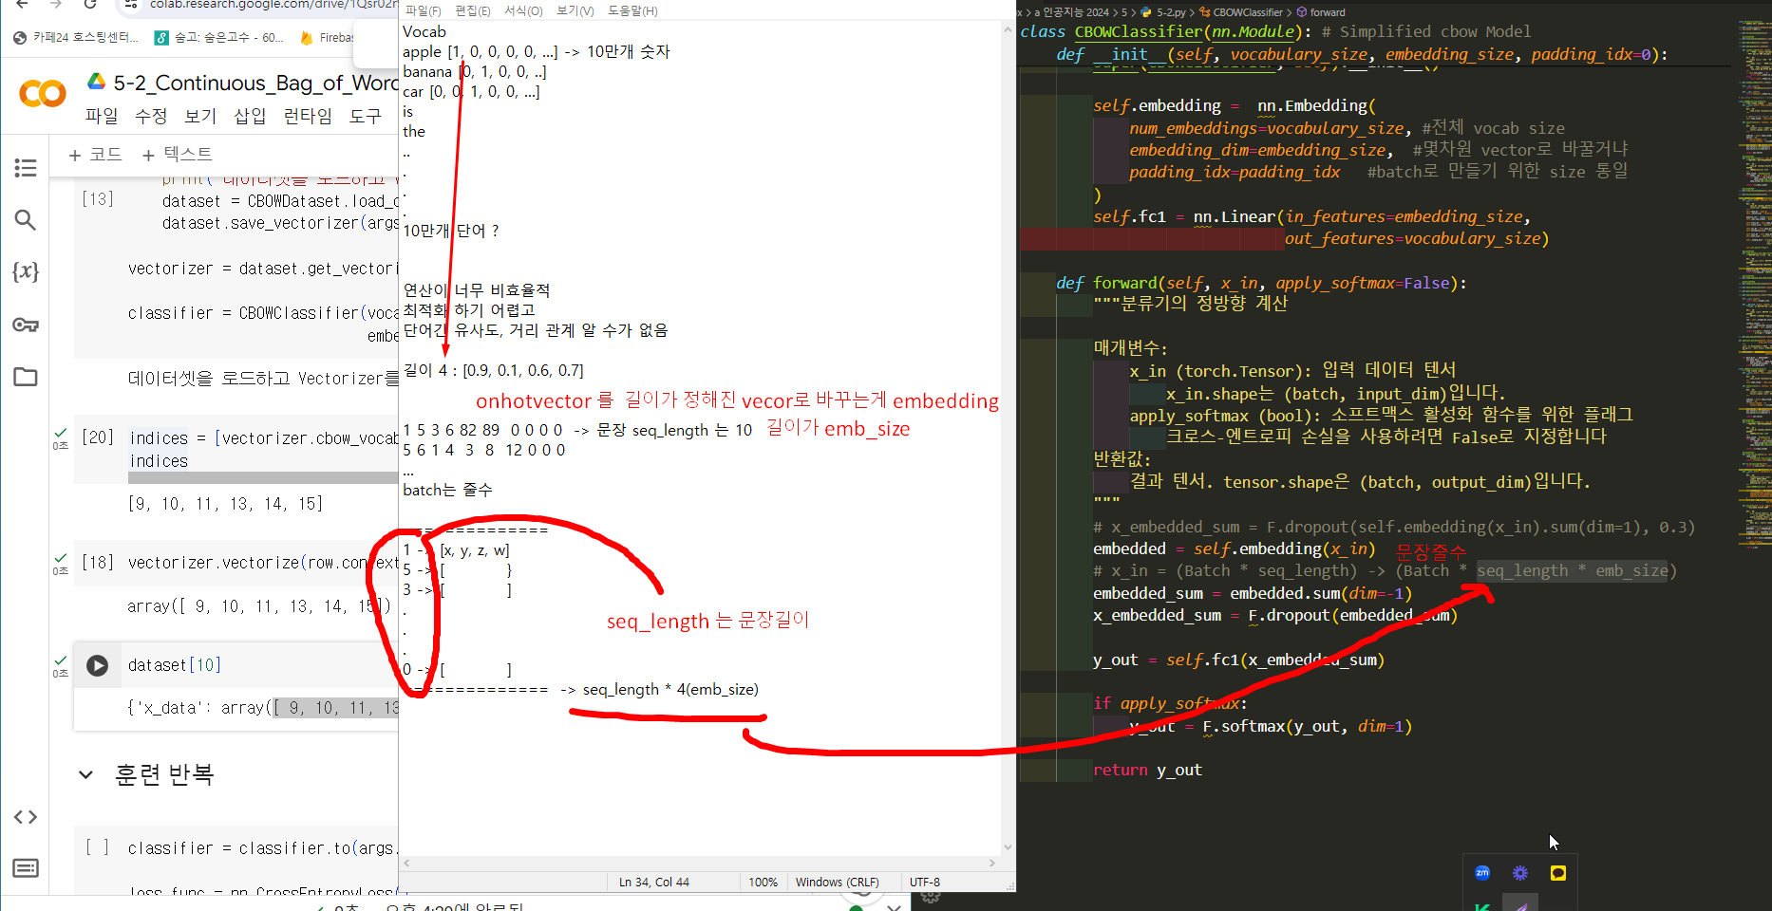Click the 'Vocab' line in Notepad
Viewport: 1772px width, 911px height.
[424, 31]
